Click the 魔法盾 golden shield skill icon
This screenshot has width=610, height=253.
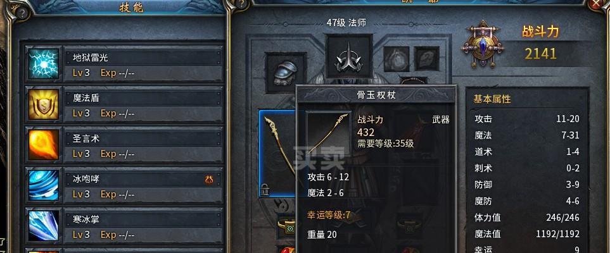pyautogui.click(x=44, y=104)
